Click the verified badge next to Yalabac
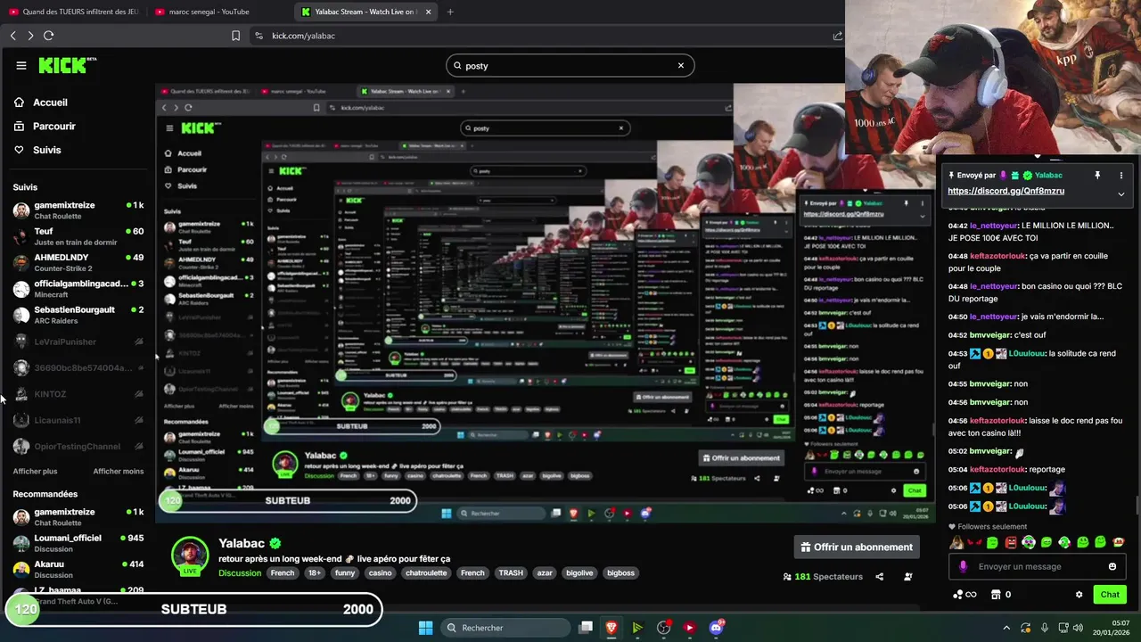Screen dimensions: 1141x642 click(x=275, y=543)
